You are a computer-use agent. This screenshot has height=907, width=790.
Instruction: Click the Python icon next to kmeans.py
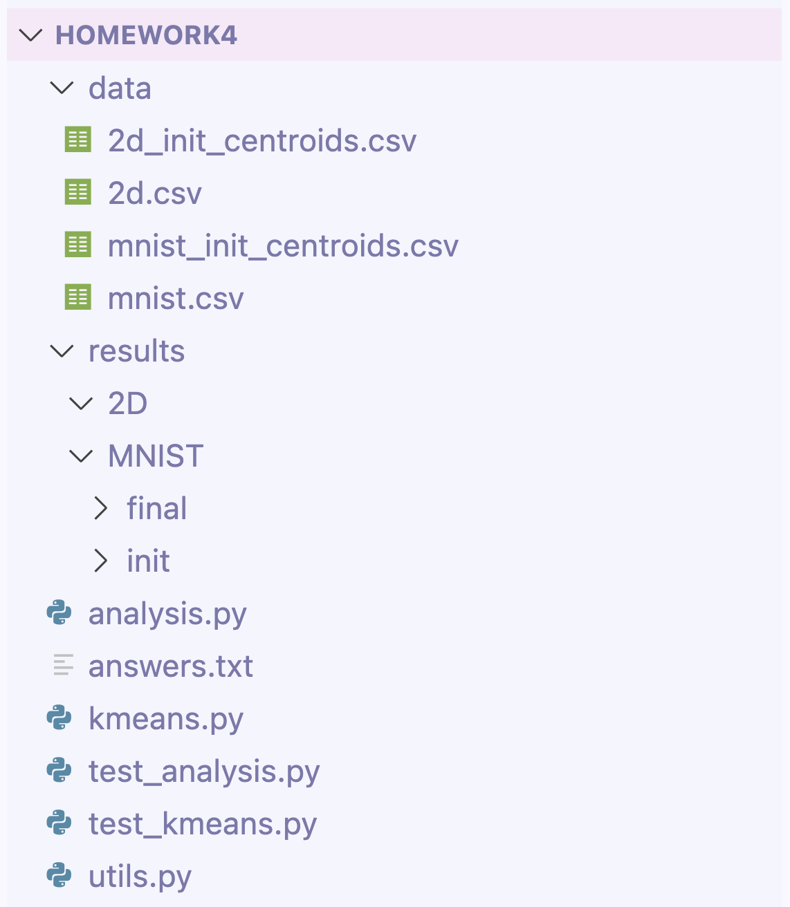click(x=59, y=718)
